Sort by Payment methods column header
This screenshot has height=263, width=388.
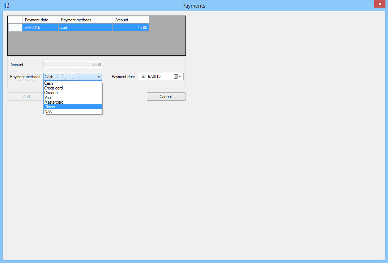click(86, 20)
